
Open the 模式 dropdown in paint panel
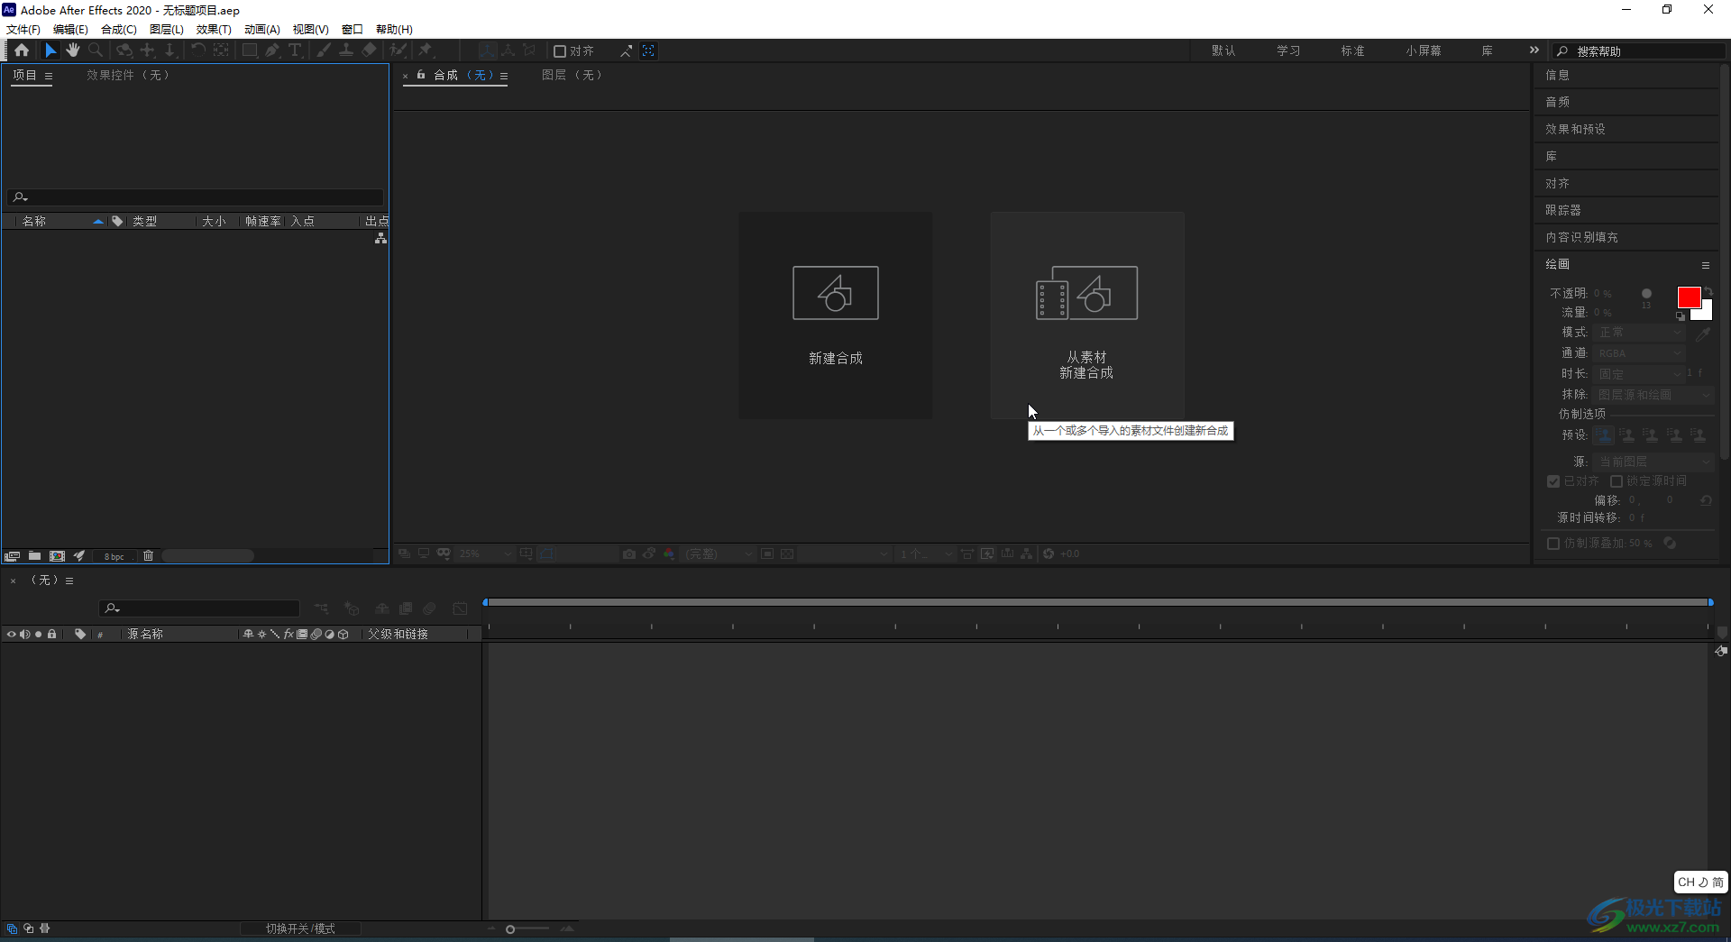tap(1639, 333)
